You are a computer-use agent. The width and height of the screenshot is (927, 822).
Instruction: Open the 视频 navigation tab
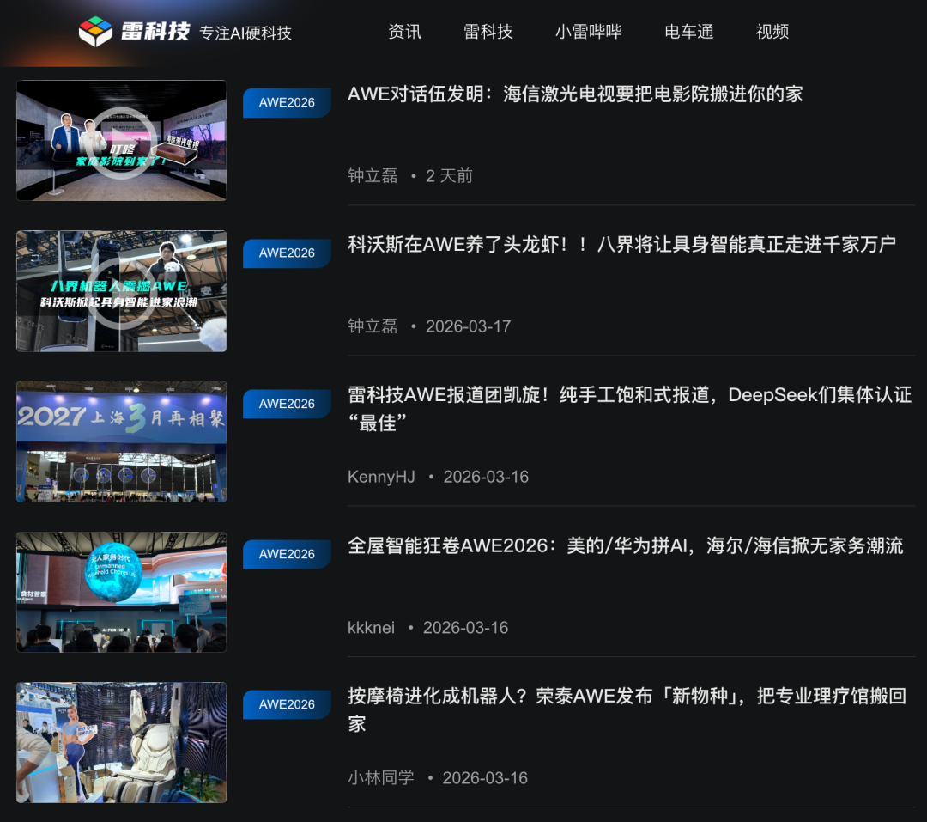point(772,32)
